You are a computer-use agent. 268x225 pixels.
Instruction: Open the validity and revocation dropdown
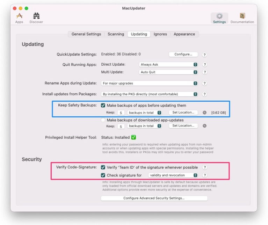[x=173, y=175]
